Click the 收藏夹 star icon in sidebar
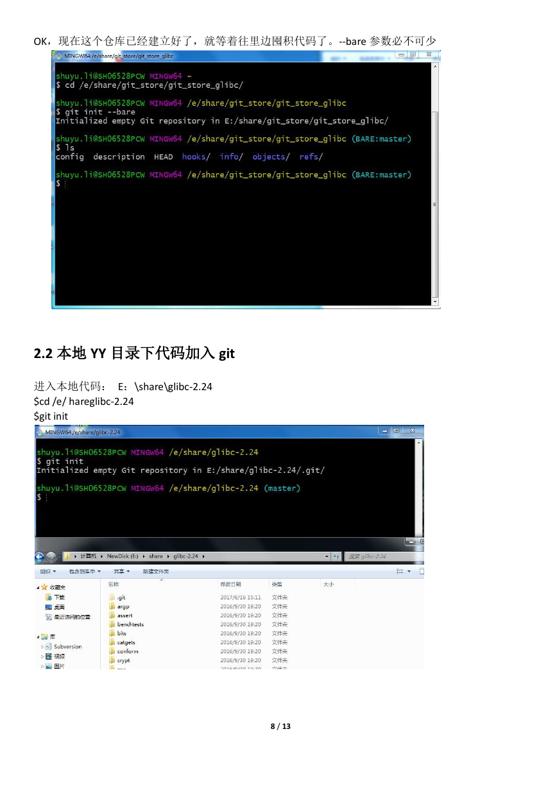Screen dimensions: 557x788 point(44,587)
